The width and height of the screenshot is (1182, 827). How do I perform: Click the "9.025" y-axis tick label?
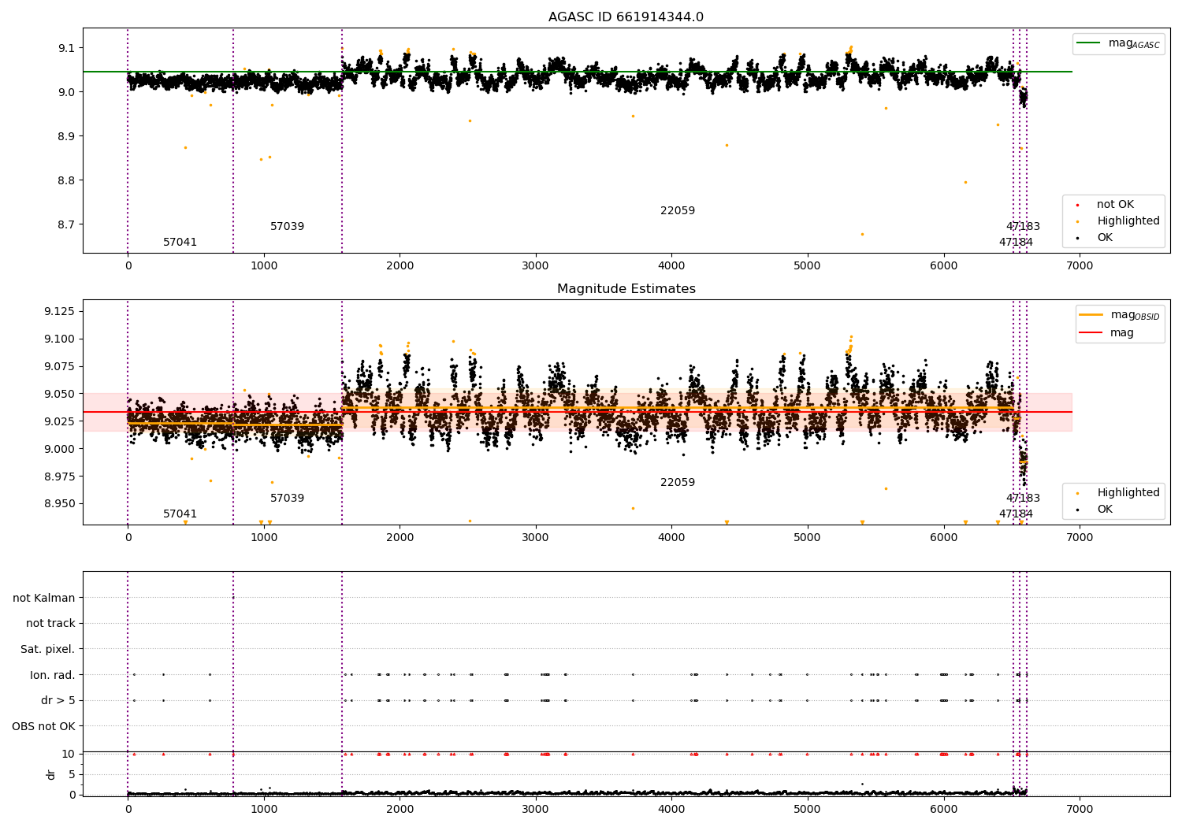(60, 421)
